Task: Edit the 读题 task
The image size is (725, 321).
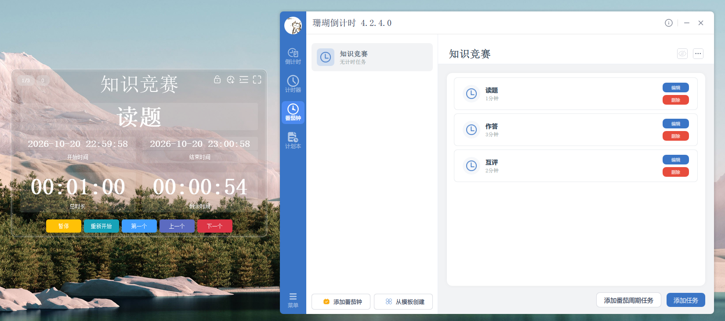Action: point(676,88)
